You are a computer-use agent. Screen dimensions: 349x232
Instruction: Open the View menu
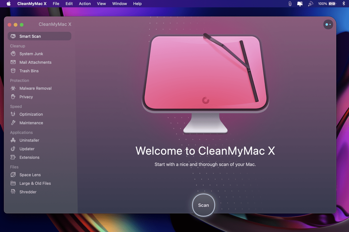[101, 4]
